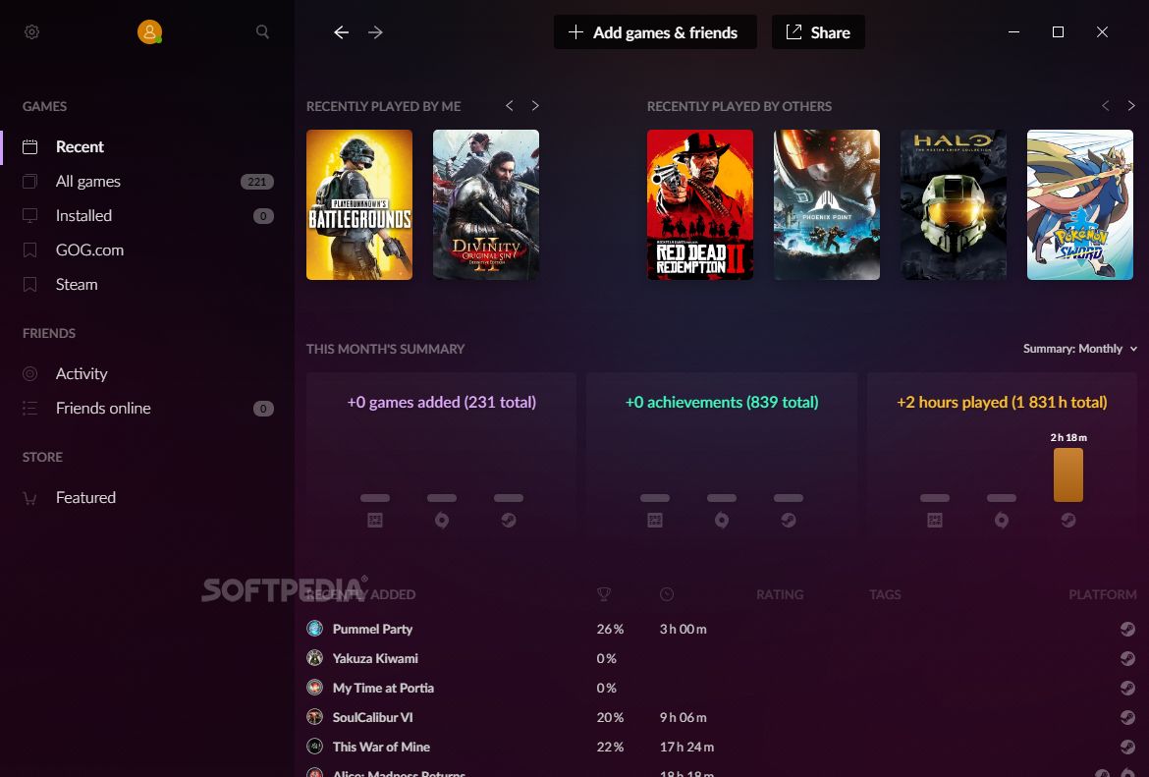1149x777 pixels.
Task: Click Steam platform icon for Yakuza Kiwami
Action: [1127, 658]
